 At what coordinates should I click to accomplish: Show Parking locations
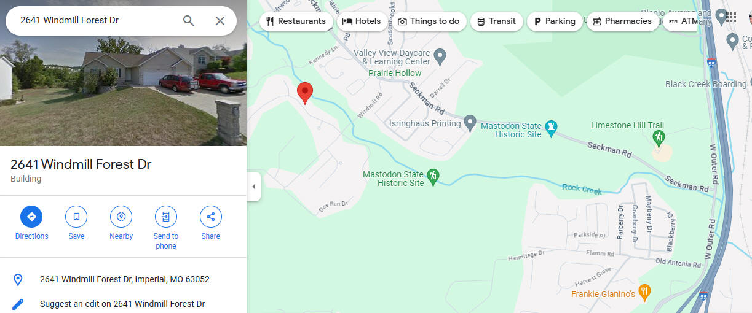pos(555,21)
